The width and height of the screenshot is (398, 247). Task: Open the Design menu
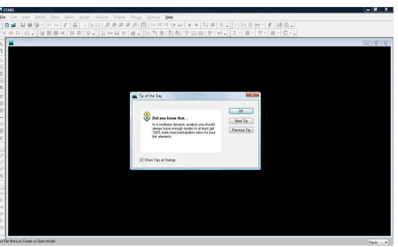click(x=136, y=17)
